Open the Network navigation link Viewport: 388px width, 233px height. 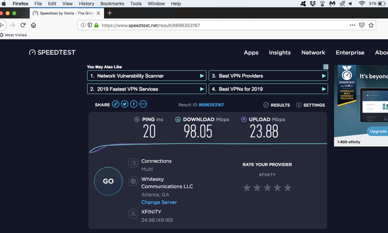313,53
